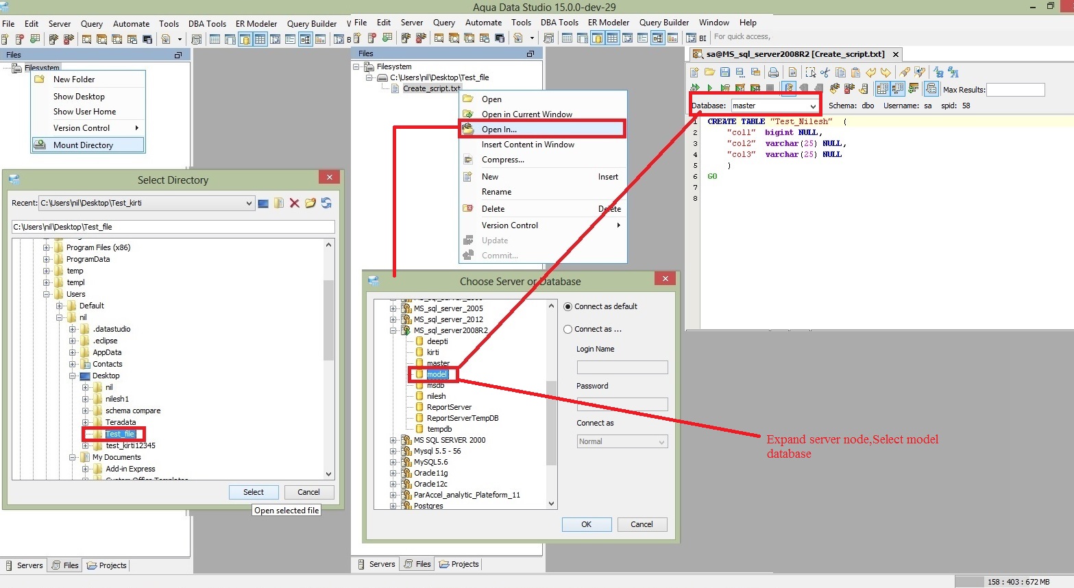The height and width of the screenshot is (588, 1074).
Task: Open the Window menu in the menu bar
Action: (714, 23)
